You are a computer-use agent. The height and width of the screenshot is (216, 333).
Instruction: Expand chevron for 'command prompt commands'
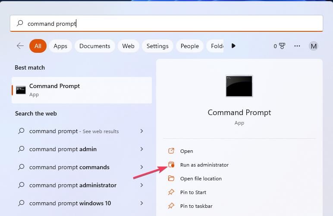pos(141,167)
